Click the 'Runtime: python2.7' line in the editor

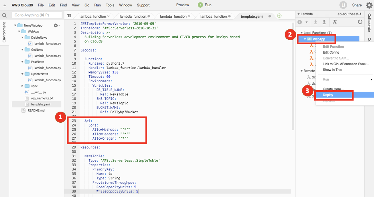[106, 63]
